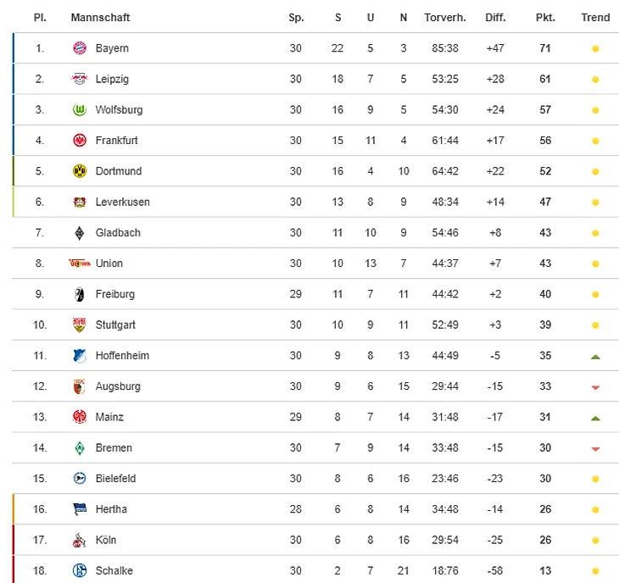The width and height of the screenshot is (619, 583).
Task: Click the Schalke club crest
Action: tap(80, 570)
